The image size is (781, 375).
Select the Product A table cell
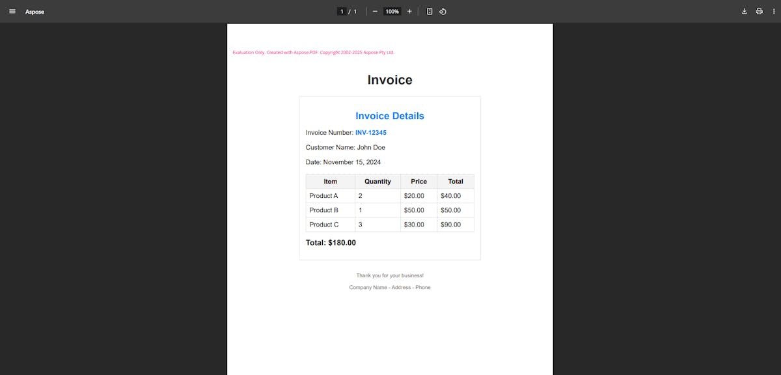tap(323, 196)
